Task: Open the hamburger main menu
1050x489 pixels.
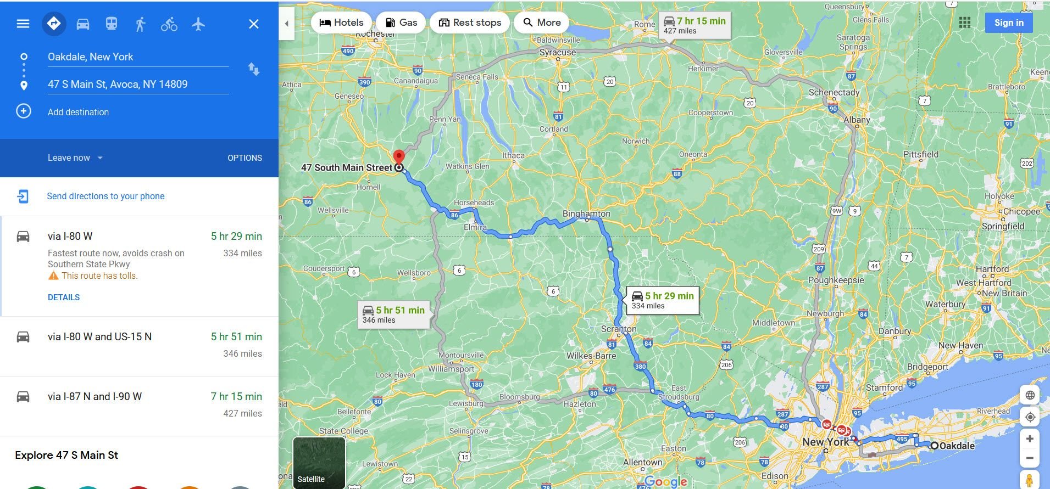Action: click(x=23, y=24)
